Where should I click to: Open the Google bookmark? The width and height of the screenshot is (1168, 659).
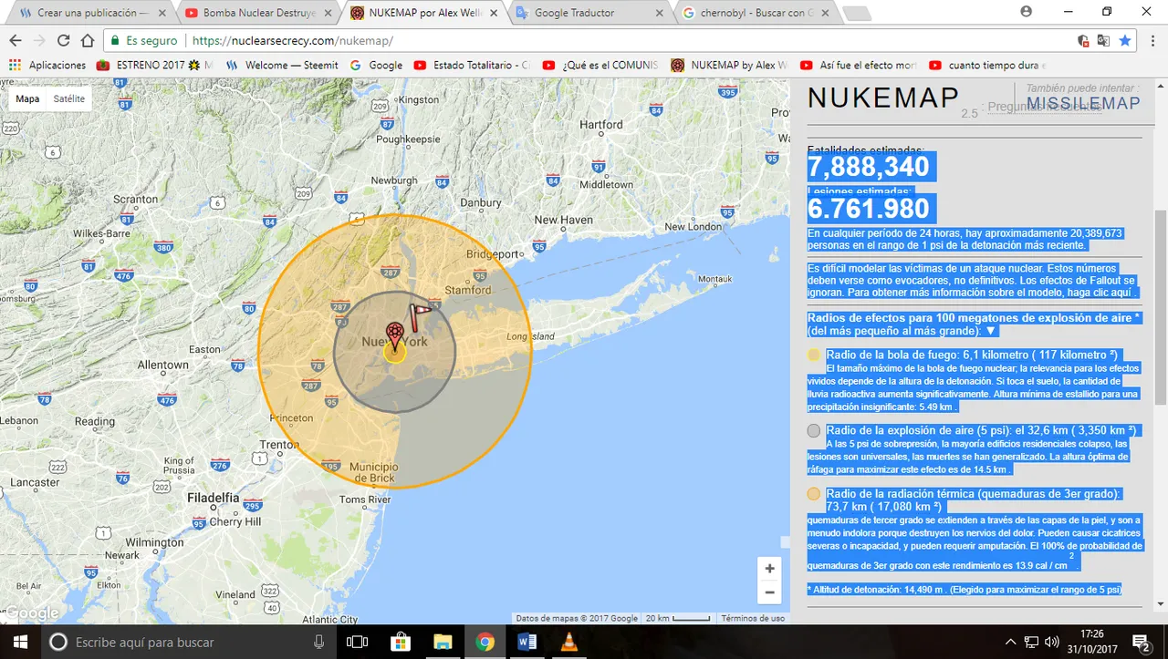pyautogui.click(x=376, y=66)
